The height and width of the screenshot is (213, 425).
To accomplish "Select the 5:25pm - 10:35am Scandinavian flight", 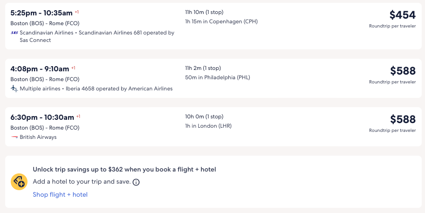I will pos(41,13).
